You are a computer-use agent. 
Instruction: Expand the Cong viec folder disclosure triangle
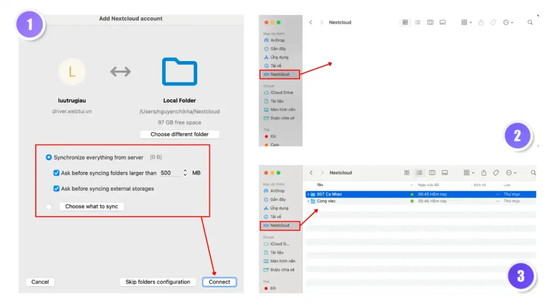coord(308,201)
